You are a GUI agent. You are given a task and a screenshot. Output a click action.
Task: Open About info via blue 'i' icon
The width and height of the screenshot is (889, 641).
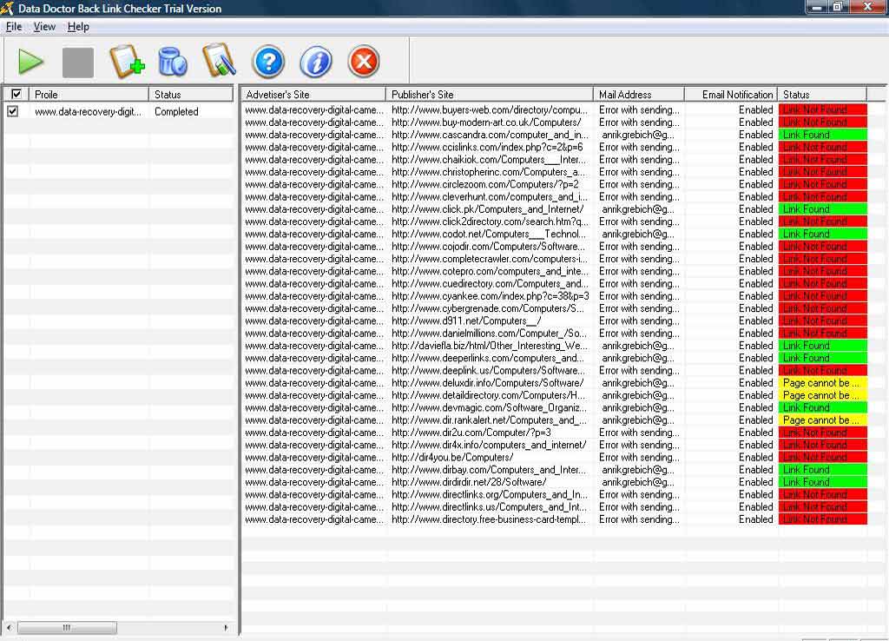(x=316, y=62)
